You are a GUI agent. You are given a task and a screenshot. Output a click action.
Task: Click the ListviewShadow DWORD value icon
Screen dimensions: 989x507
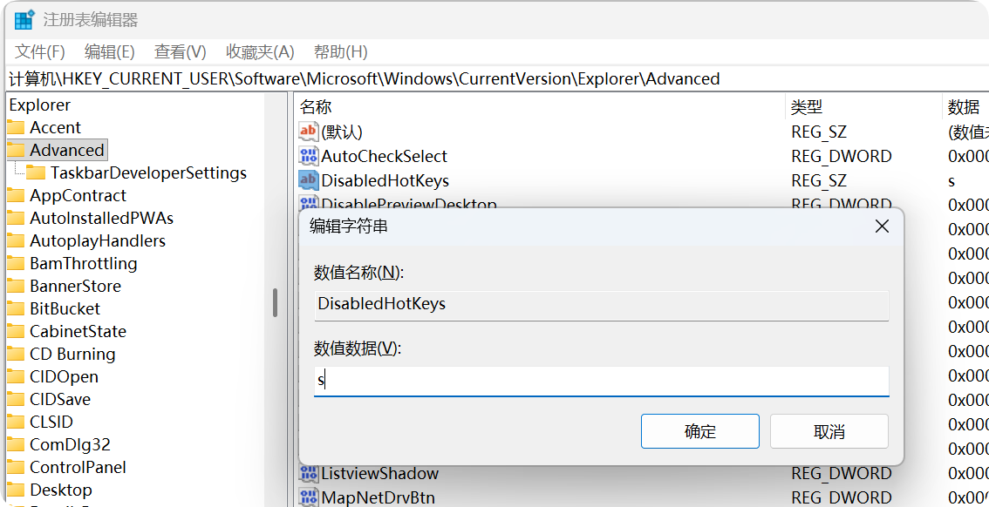click(308, 474)
